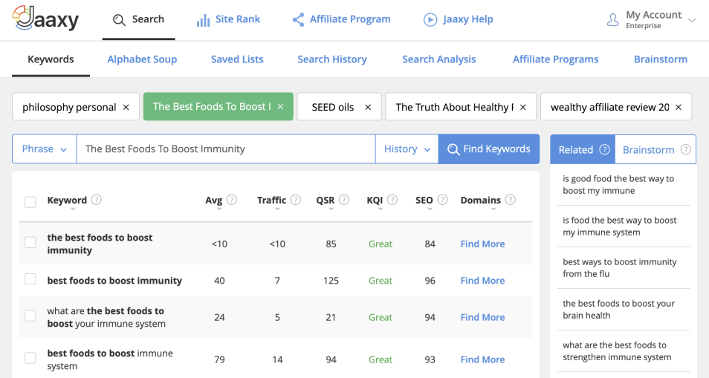709x378 pixels.
Task: Close The Truth About Healthy search tab
Action: click(x=523, y=108)
